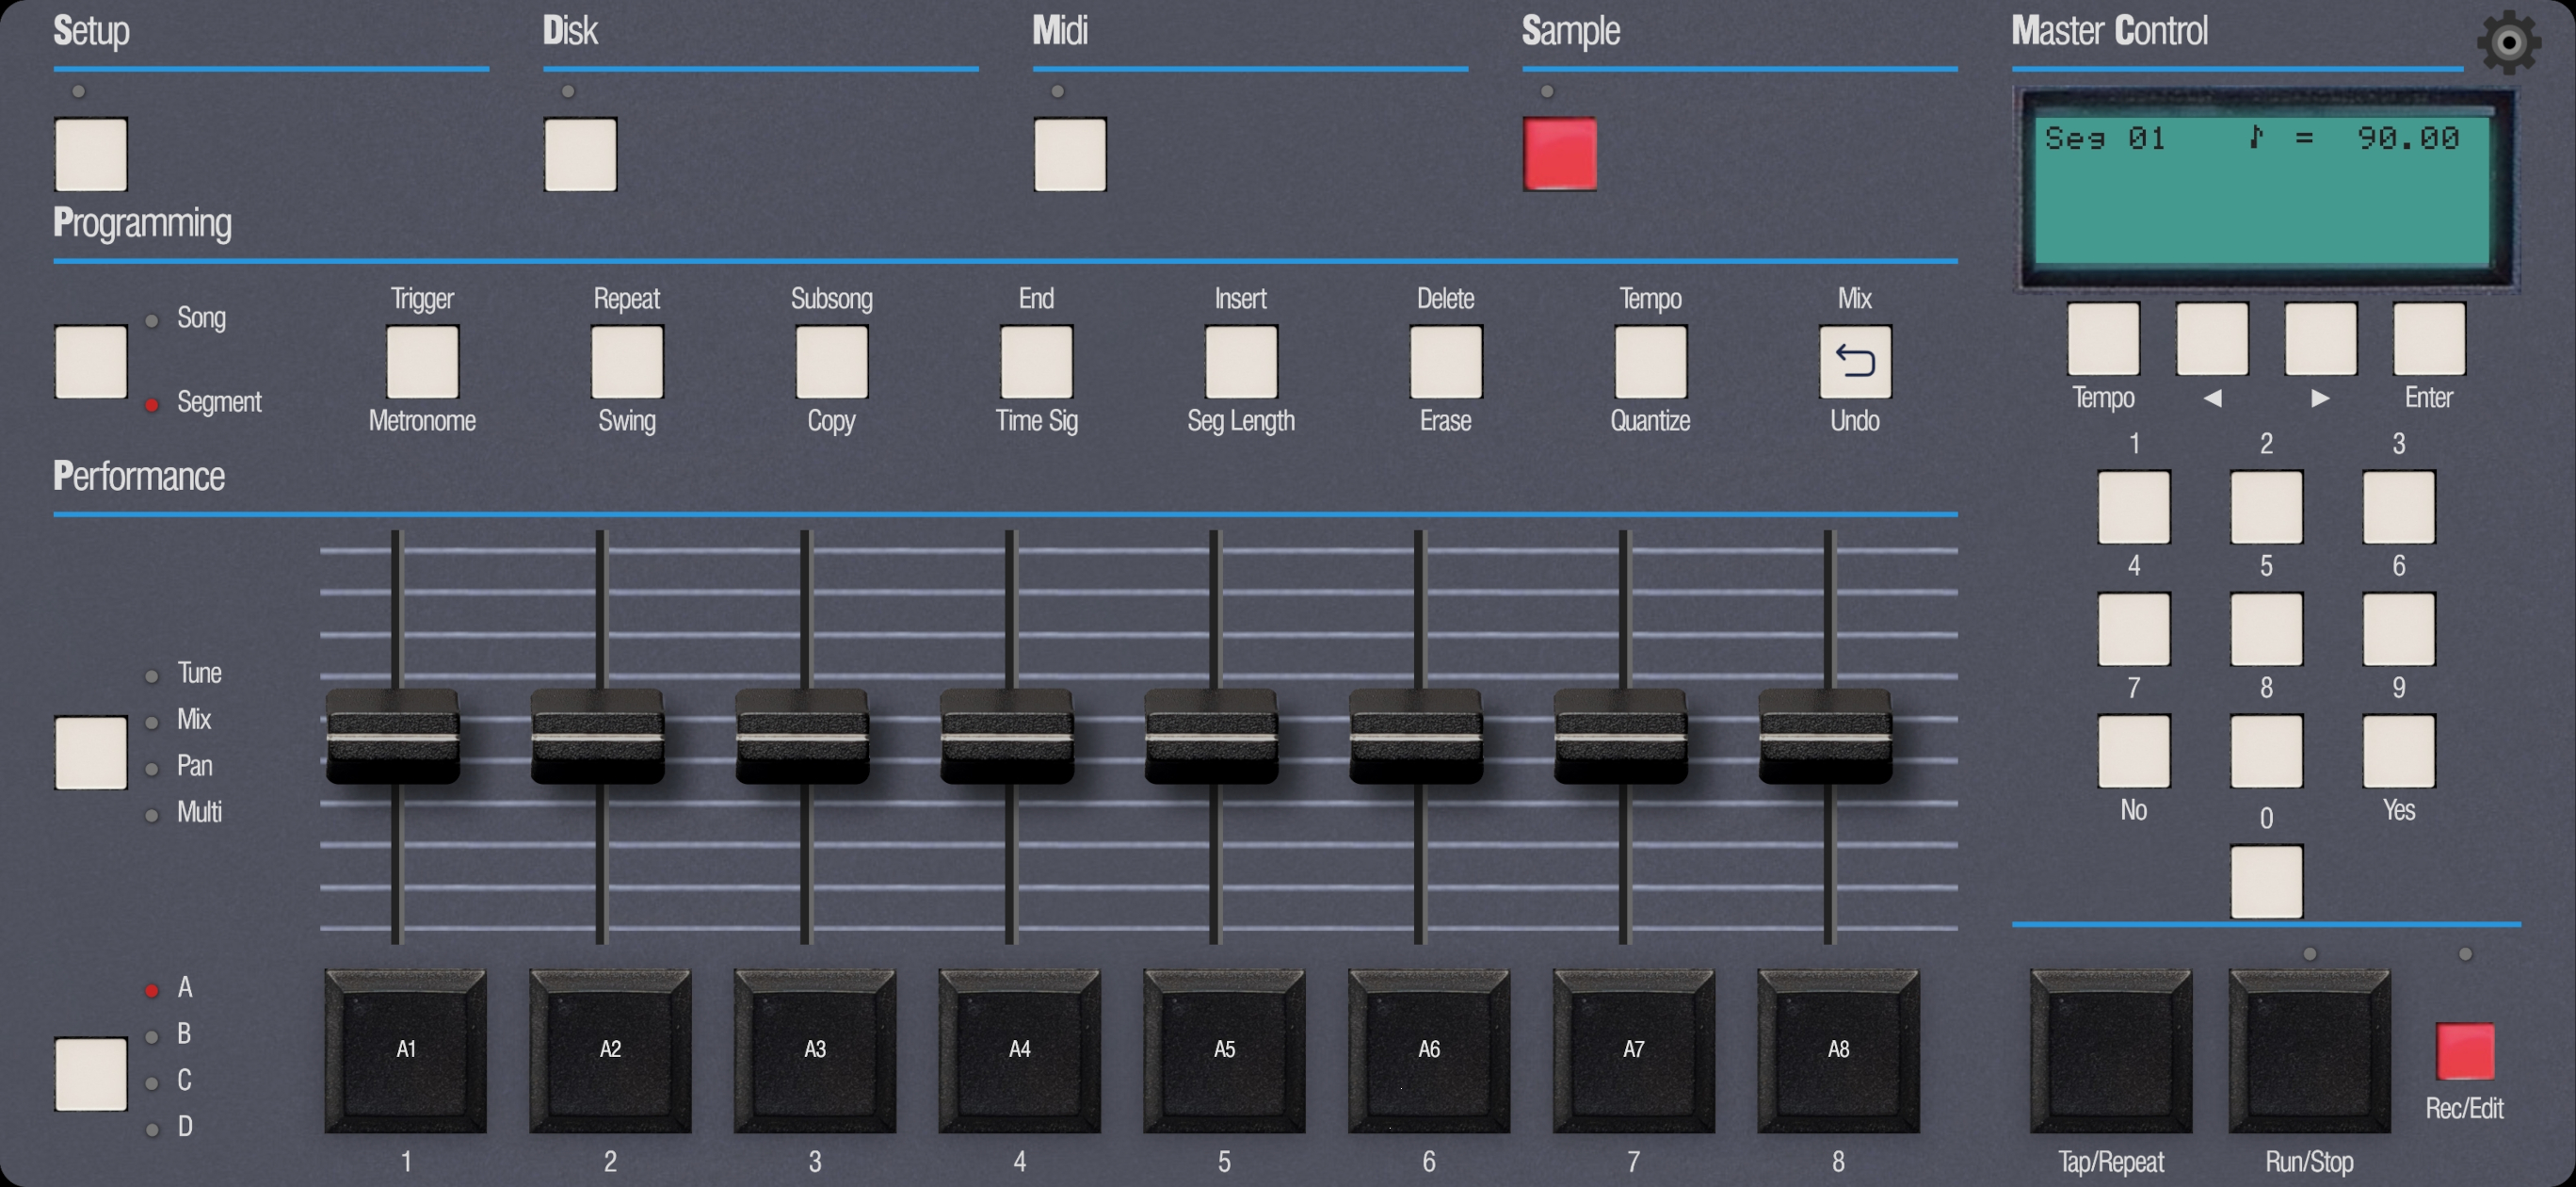Click the Mix/Undo arrow button
Viewport: 2576px width, 1187px height.
coord(1854,362)
